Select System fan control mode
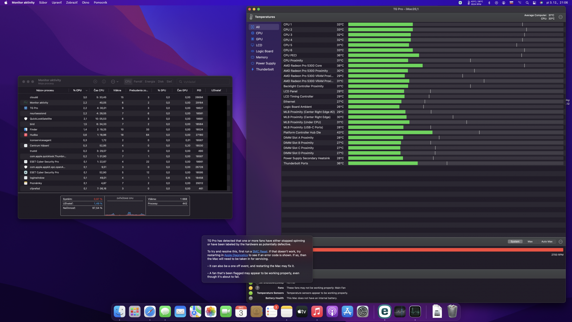 [x=515, y=242]
